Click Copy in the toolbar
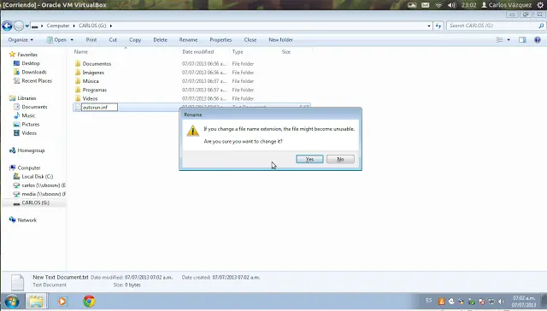 [x=135, y=40]
